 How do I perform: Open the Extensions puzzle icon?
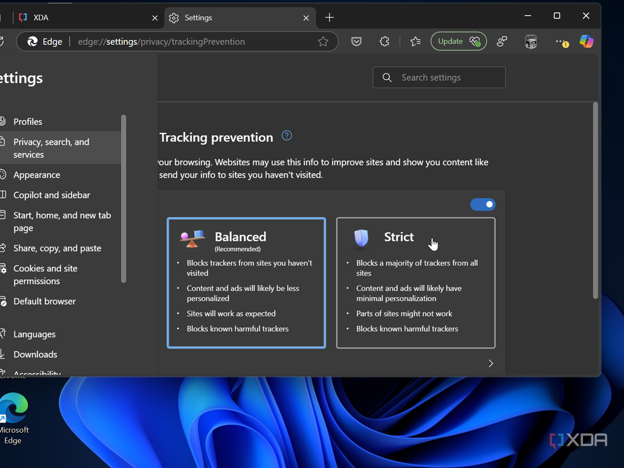pos(384,42)
